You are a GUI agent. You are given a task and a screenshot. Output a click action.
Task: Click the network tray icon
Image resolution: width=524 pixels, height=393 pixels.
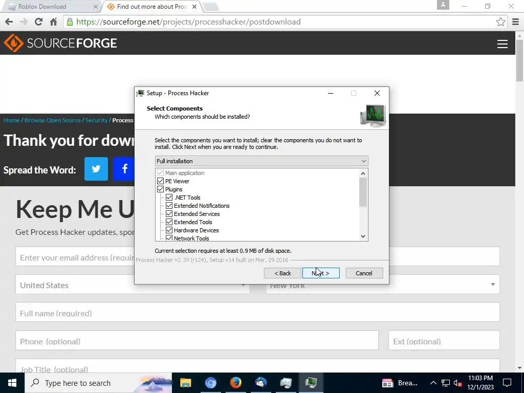click(446, 383)
